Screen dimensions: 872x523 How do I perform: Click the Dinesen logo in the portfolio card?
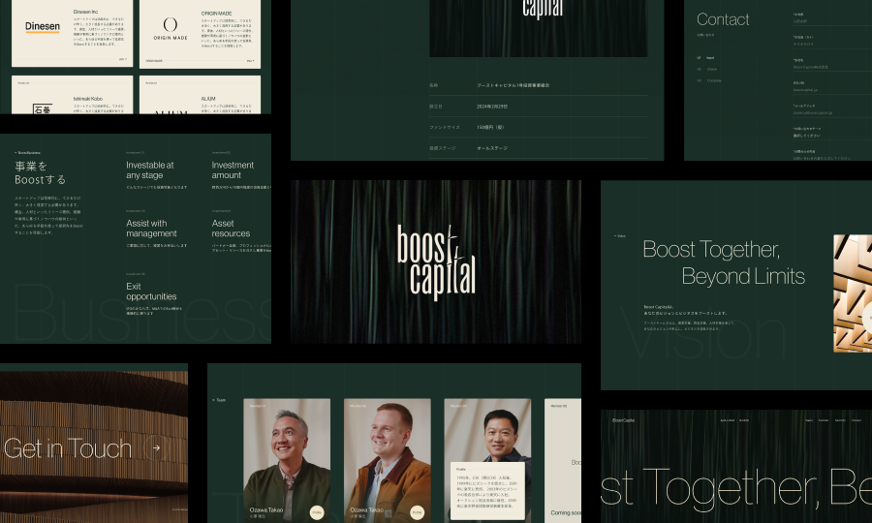point(43,27)
